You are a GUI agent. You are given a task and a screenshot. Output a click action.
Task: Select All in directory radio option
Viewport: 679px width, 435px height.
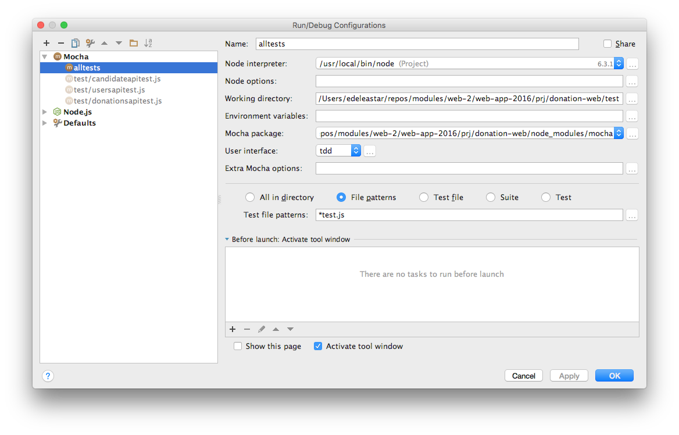[250, 197]
